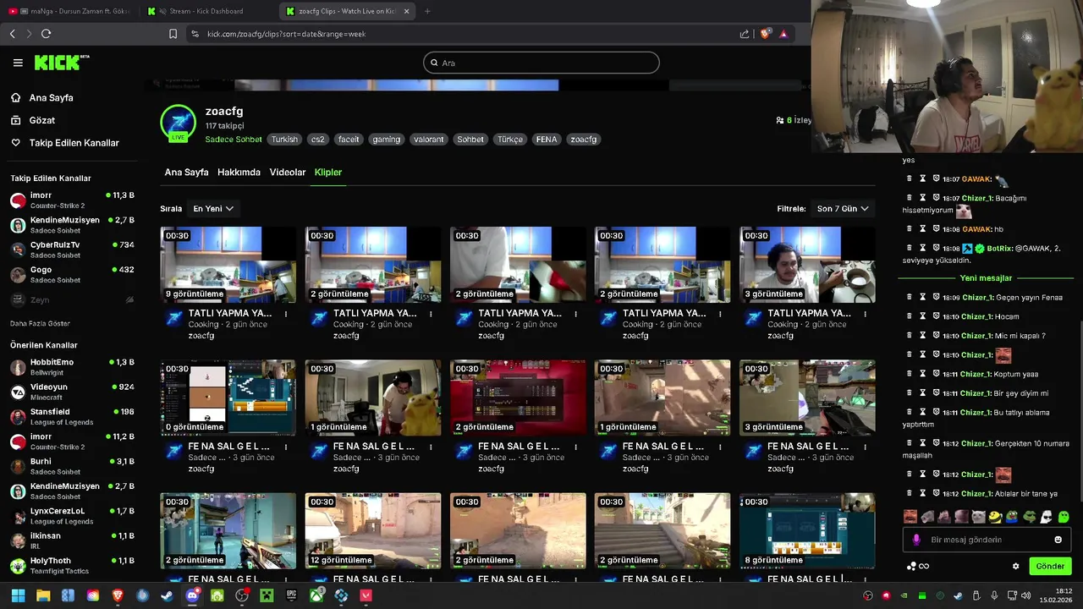Play the clip with 12 görüntüleme
Screen dimensions: 1083x609
tap(373, 531)
